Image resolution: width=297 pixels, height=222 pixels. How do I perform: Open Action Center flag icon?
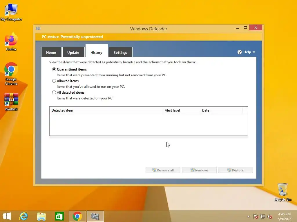(x=256, y=217)
